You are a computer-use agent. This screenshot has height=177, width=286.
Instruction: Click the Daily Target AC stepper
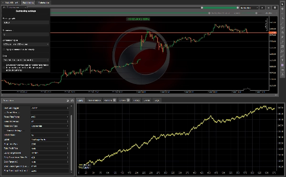point(68,162)
